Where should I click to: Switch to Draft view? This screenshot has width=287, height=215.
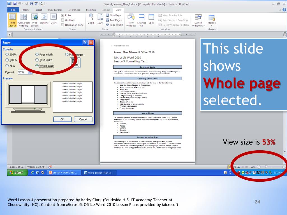coord(54,19)
